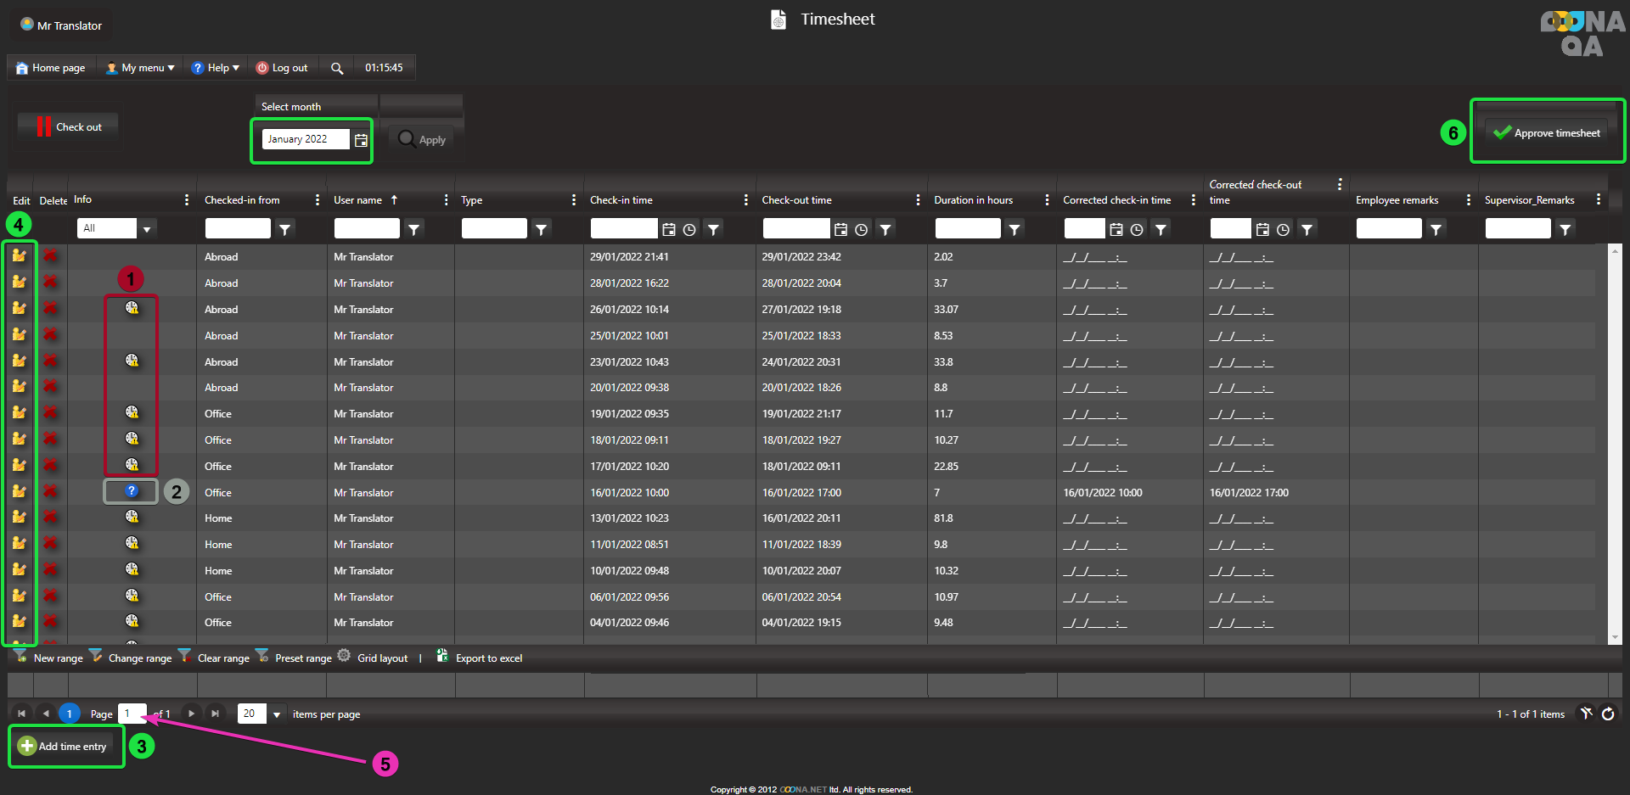Image resolution: width=1630 pixels, height=795 pixels.
Task: Click the grid's vertical scrollbar down arrow
Action: tap(1615, 637)
